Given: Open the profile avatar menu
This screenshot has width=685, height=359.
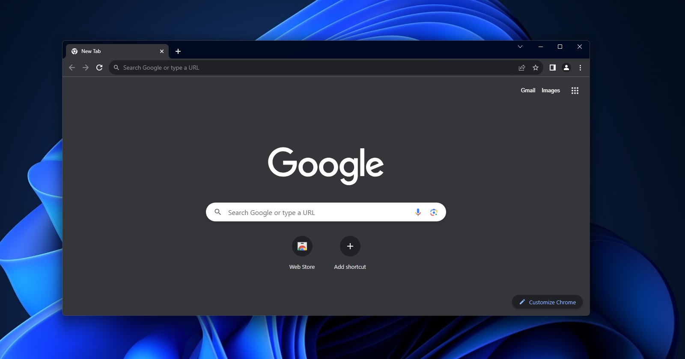Looking at the screenshot, I should click(566, 68).
